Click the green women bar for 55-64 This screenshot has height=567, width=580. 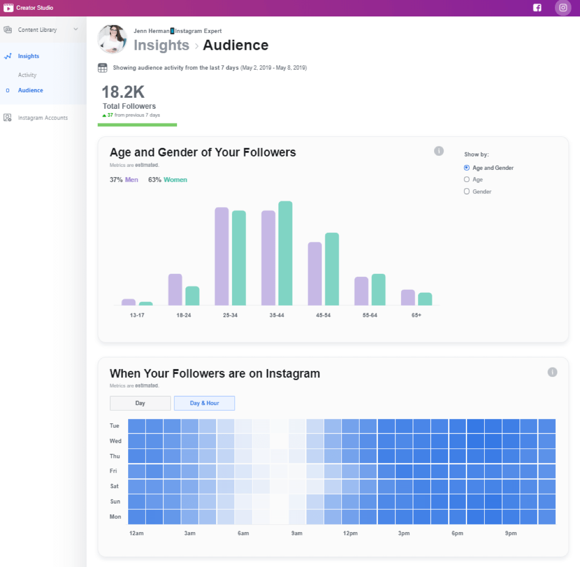click(378, 290)
